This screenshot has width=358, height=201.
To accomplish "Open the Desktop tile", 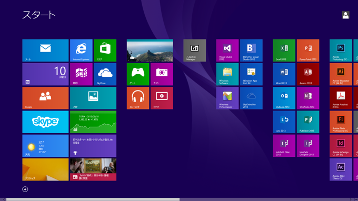I will click(45, 169).
